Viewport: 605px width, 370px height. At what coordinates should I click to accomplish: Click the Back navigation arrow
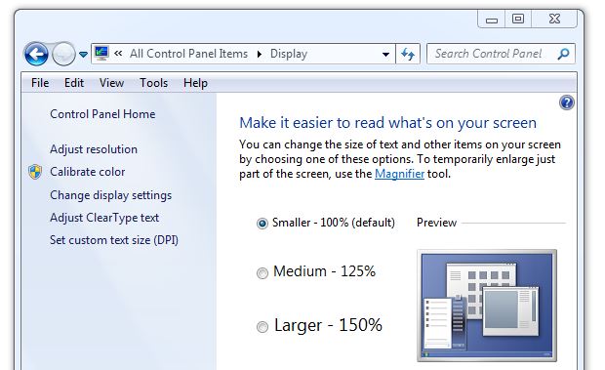[x=36, y=54]
